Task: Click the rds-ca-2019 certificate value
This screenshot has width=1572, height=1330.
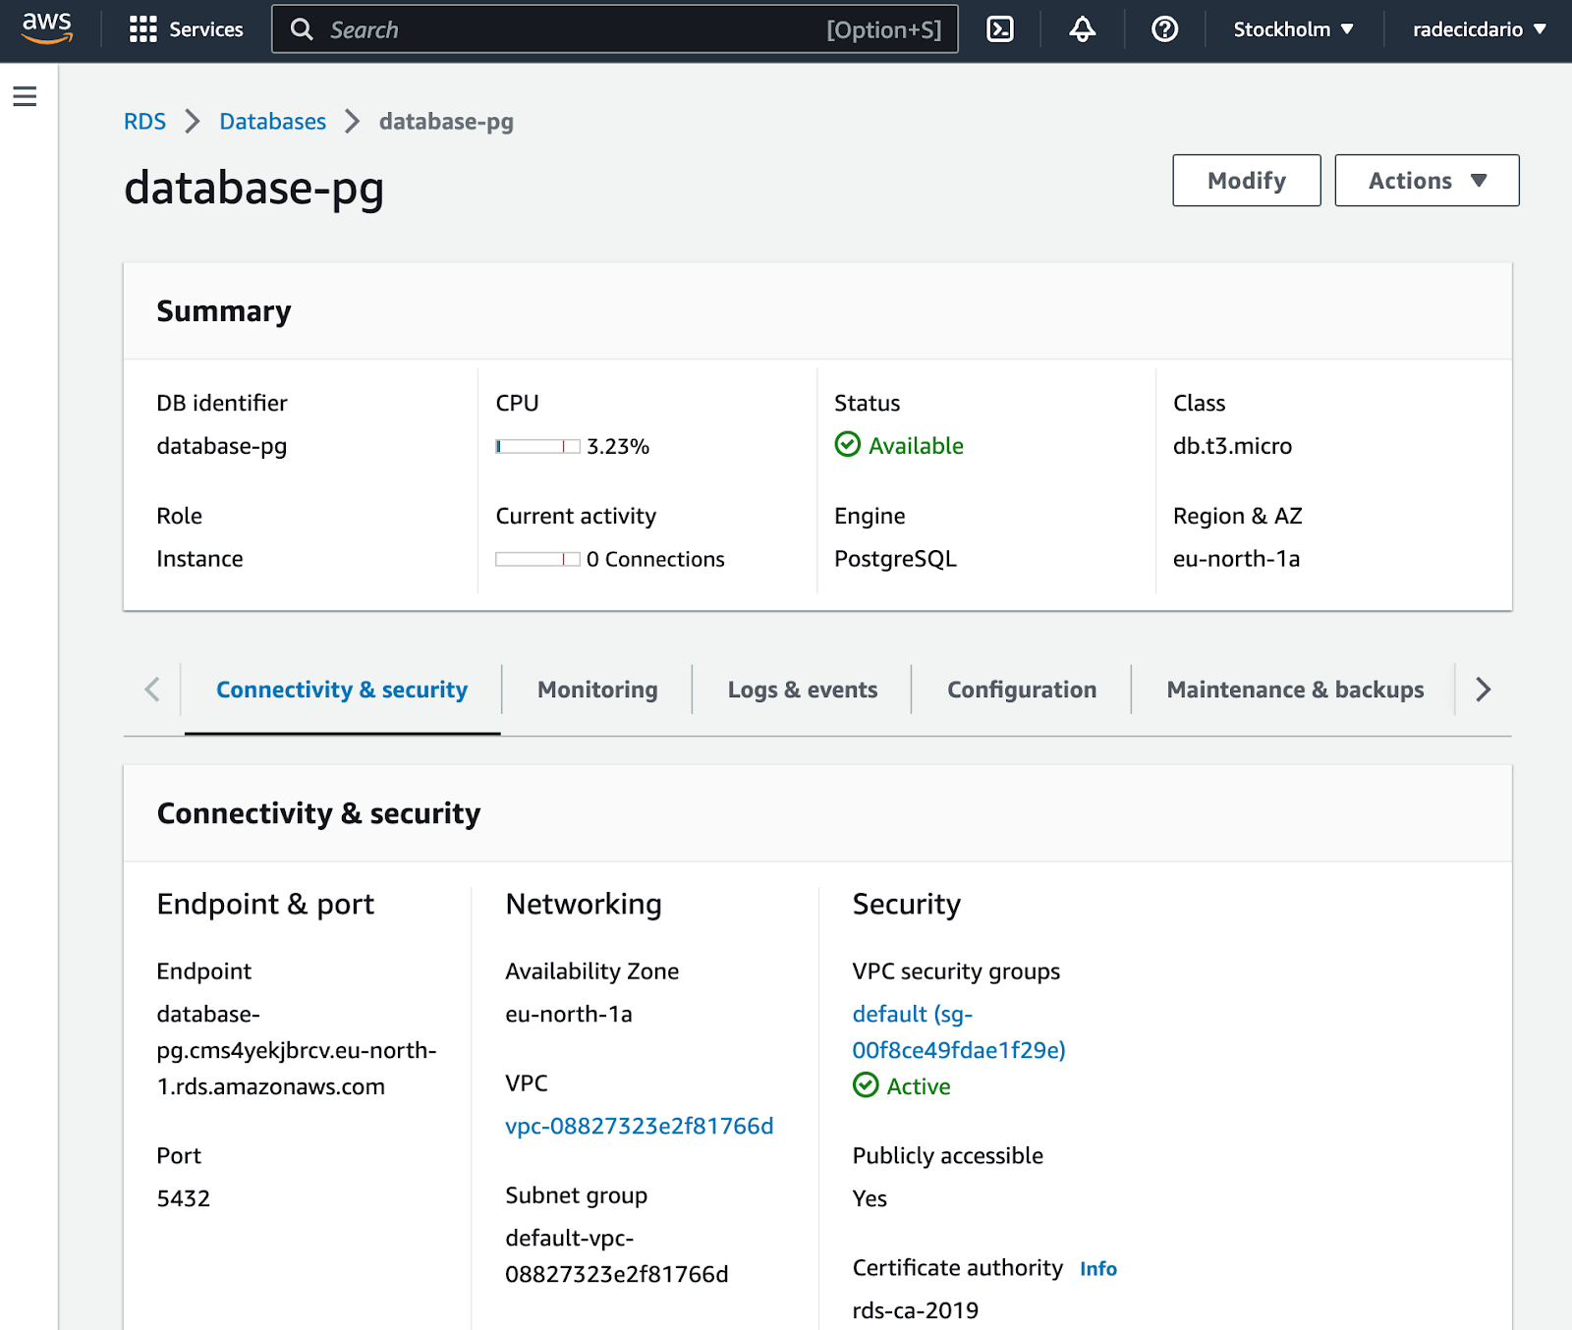Action: click(x=916, y=1310)
